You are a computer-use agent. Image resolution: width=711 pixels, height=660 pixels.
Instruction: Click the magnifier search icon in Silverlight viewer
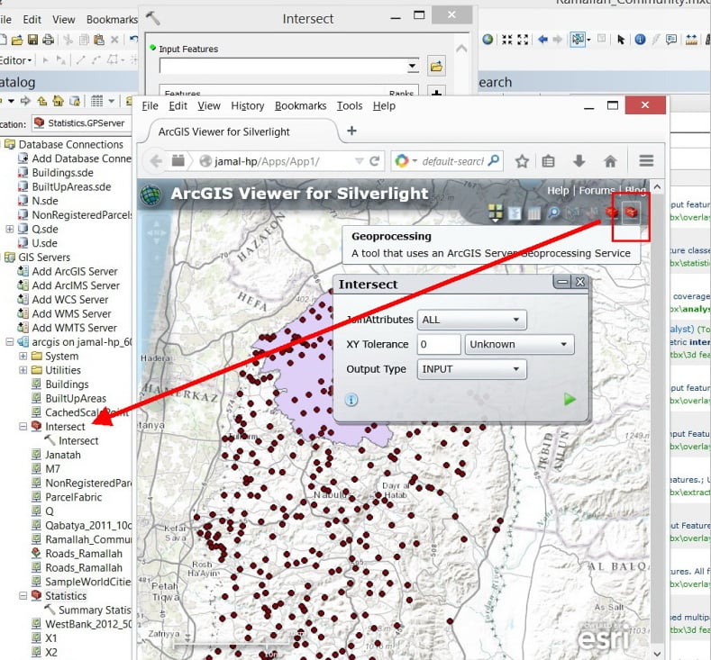[x=553, y=212]
